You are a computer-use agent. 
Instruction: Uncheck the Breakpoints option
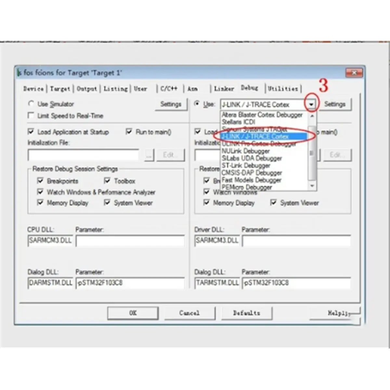click(41, 181)
